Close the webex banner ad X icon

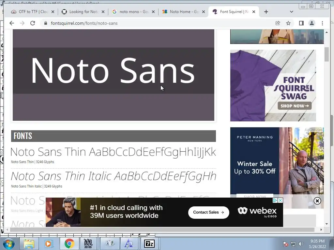[281, 201]
